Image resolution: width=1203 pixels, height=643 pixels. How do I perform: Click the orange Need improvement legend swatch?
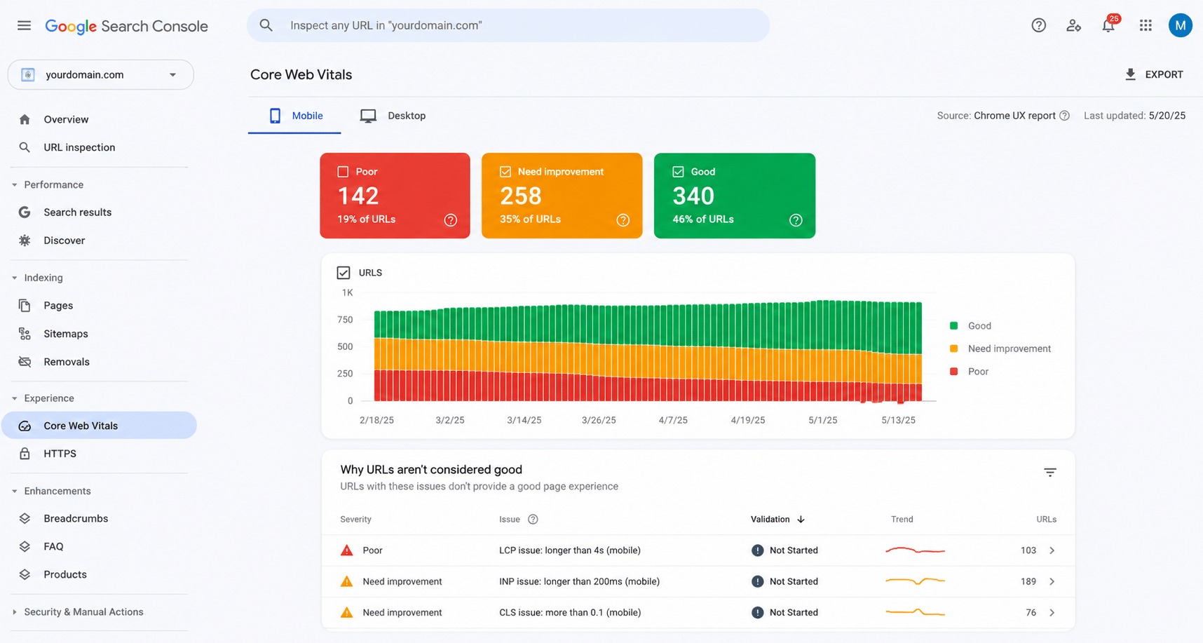(953, 348)
